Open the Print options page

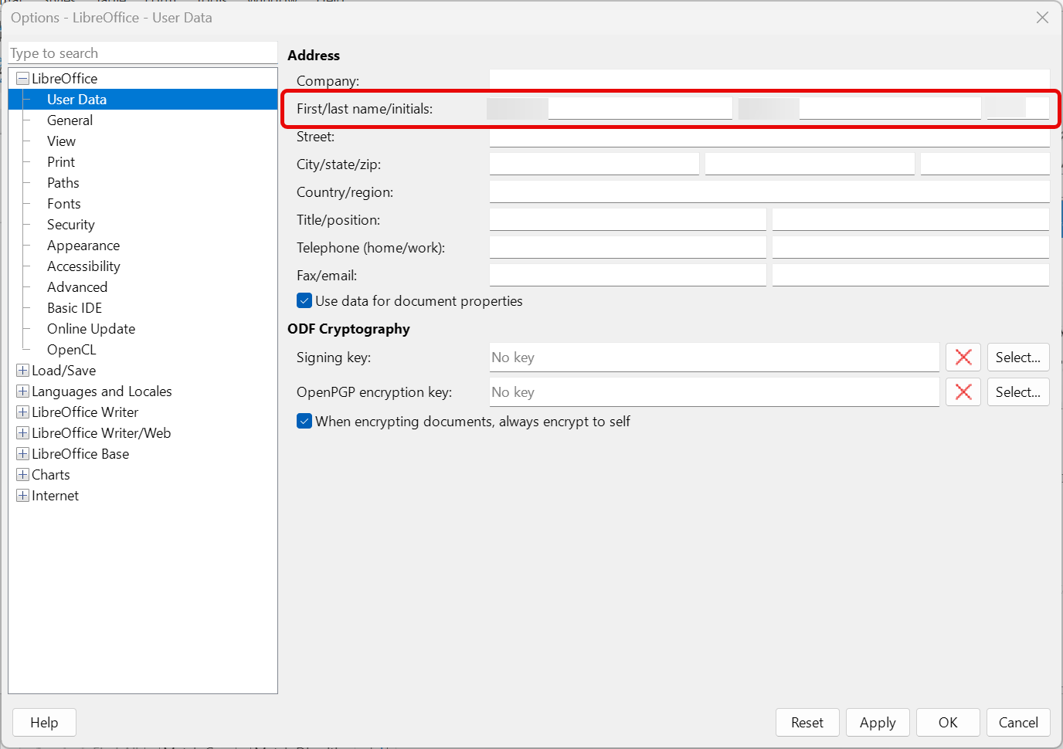(x=61, y=162)
